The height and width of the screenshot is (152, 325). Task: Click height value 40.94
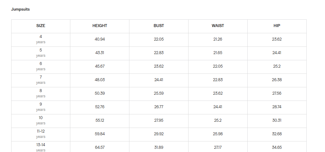pyautogui.click(x=100, y=39)
